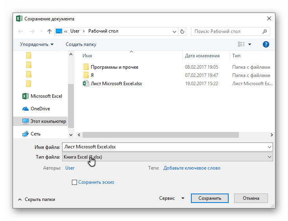Select User in the address path
The height and width of the screenshot is (221, 288).
[75, 31]
